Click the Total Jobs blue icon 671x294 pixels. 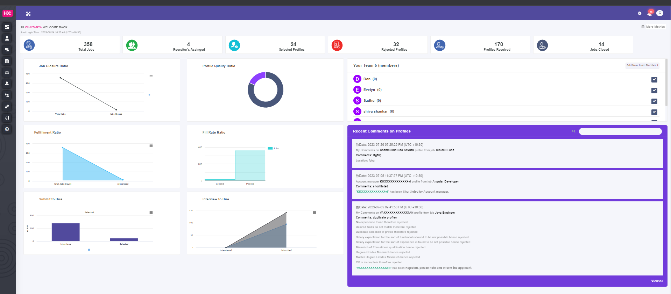pos(29,45)
